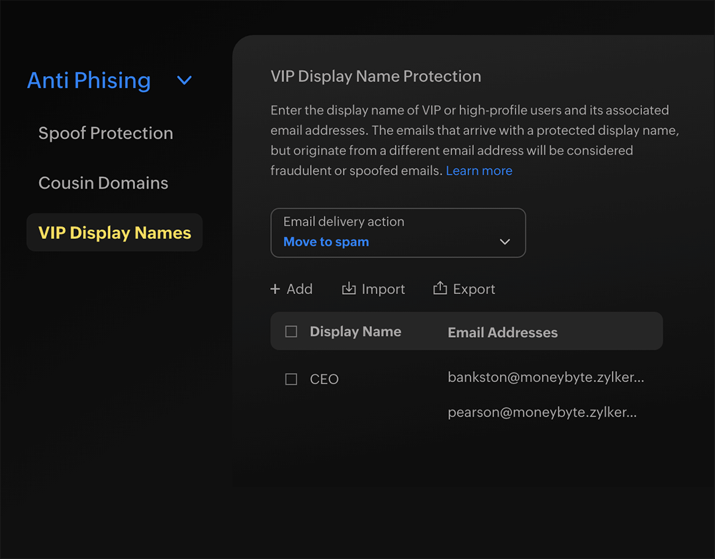Check the select-all checkbox in table header
The width and height of the screenshot is (715, 559).
coord(291,331)
